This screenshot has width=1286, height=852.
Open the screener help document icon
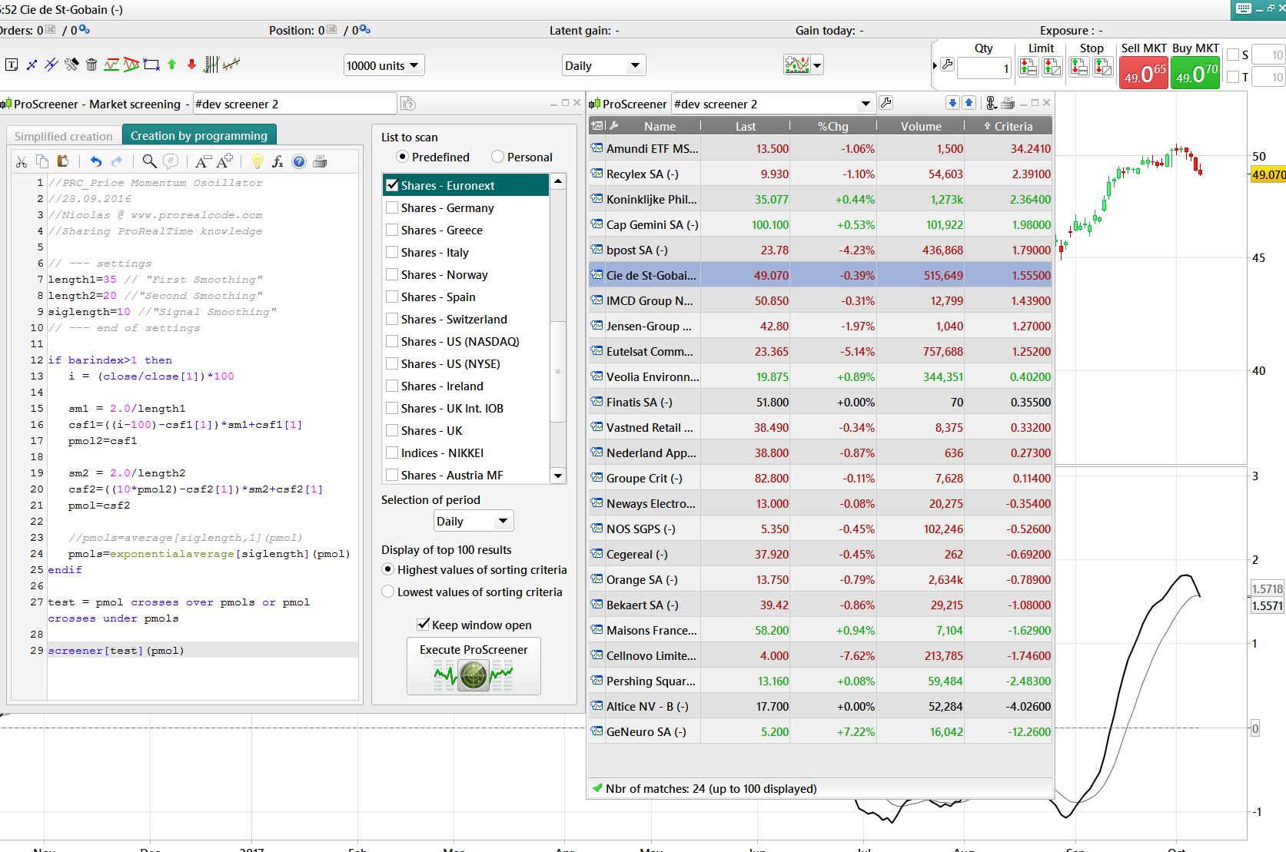click(408, 104)
